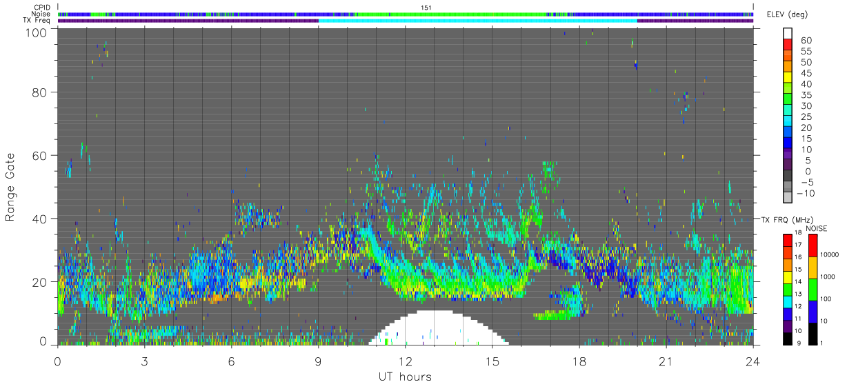Select the green 30–35 swatch in ELEV colorbar
Screen dimensions: 847x391
tap(788, 100)
